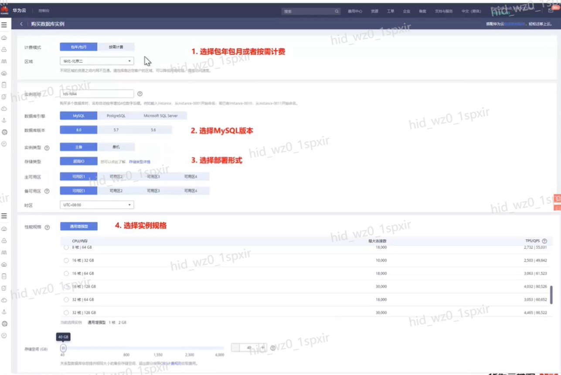
Task: Set instance type to 单机
Action: click(x=116, y=147)
